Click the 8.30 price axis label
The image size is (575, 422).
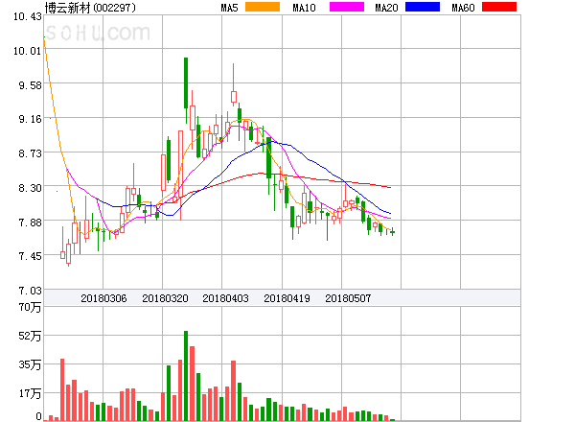pos(30,188)
